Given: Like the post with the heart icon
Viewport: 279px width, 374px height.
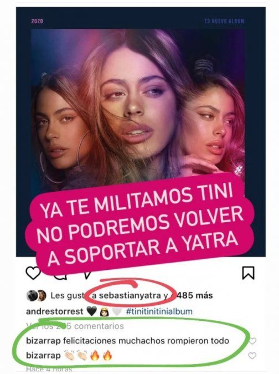Looking at the screenshot, I should [33, 273].
